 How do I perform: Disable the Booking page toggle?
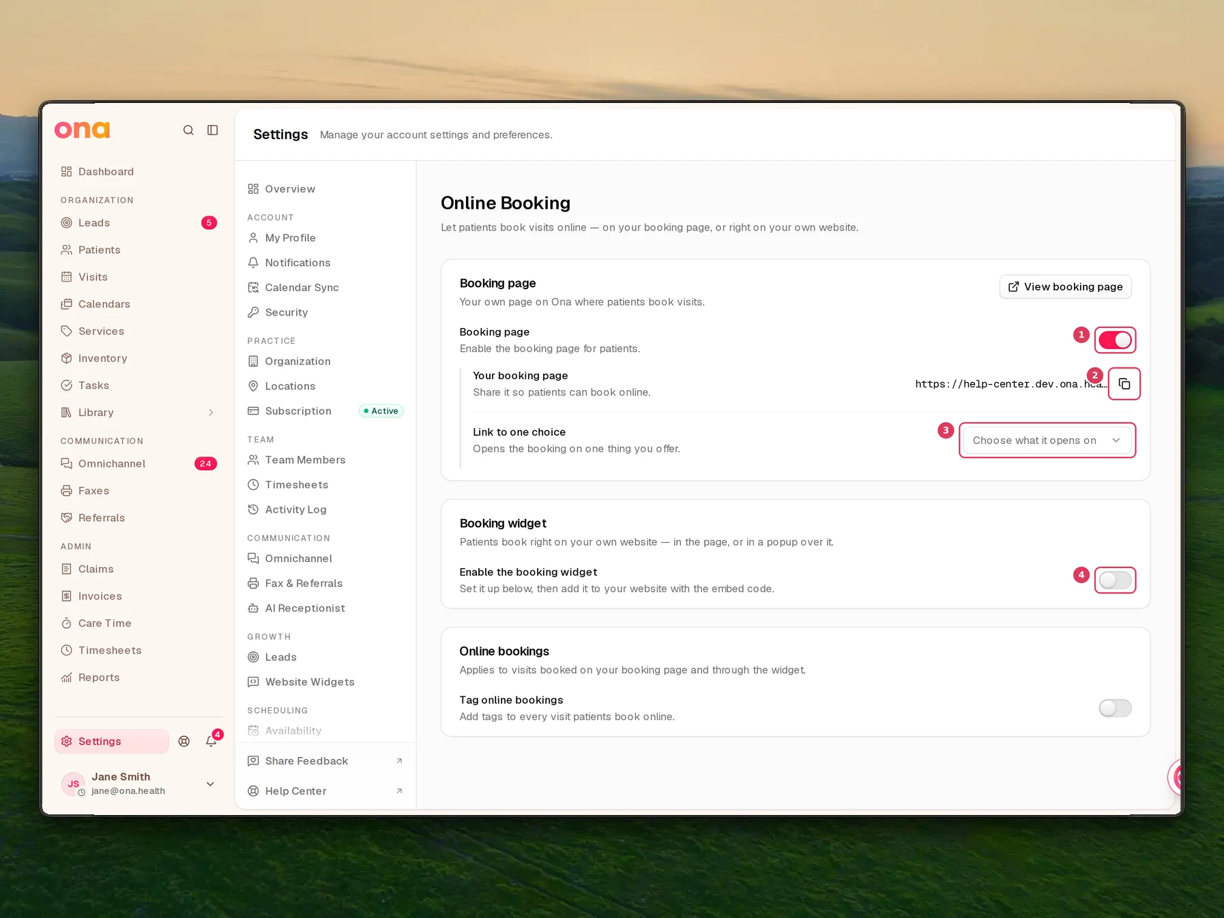pyautogui.click(x=1116, y=340)
